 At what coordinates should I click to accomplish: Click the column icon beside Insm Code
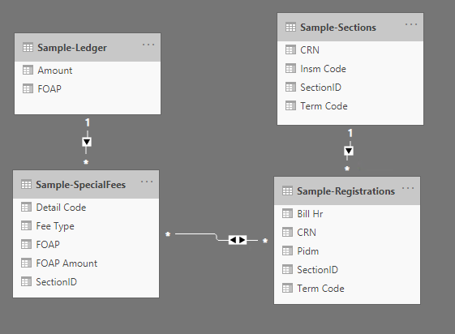290,68
